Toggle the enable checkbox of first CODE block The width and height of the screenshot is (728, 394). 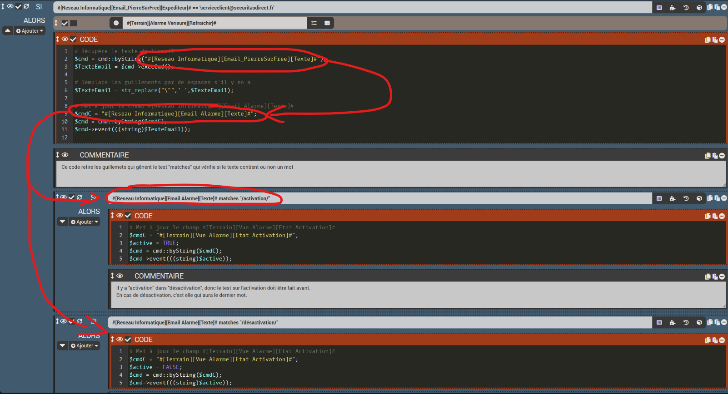click(x=73, y=39)
